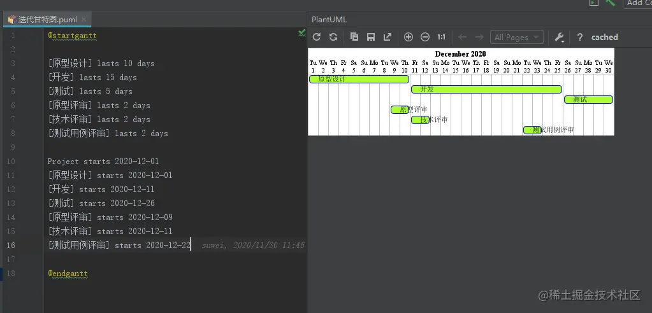
Task: Go to the next diagram page
Action: click(x=479, y=37)
